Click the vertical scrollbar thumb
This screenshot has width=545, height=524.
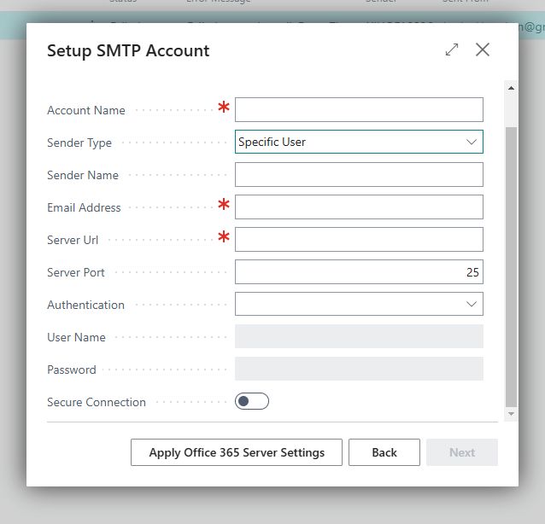[x=511, y=266]
